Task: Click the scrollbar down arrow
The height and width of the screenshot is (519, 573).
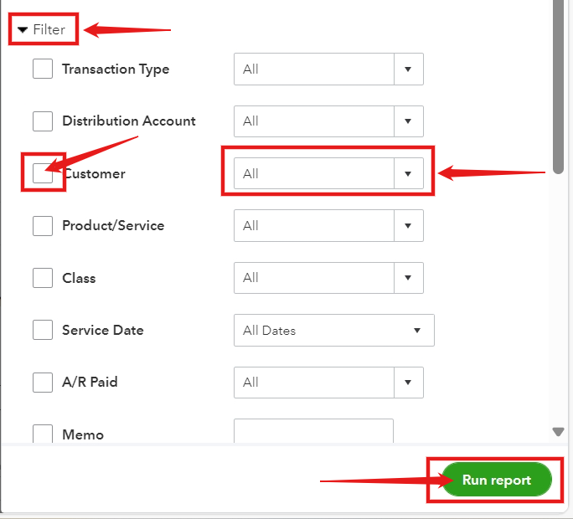Action: click(x=558, y=432)
